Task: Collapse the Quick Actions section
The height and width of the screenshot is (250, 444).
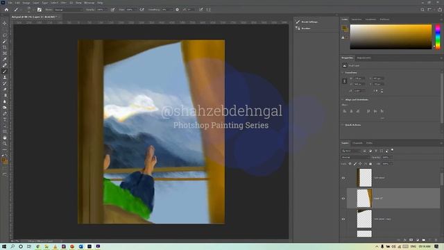Action: pos(343,125)
